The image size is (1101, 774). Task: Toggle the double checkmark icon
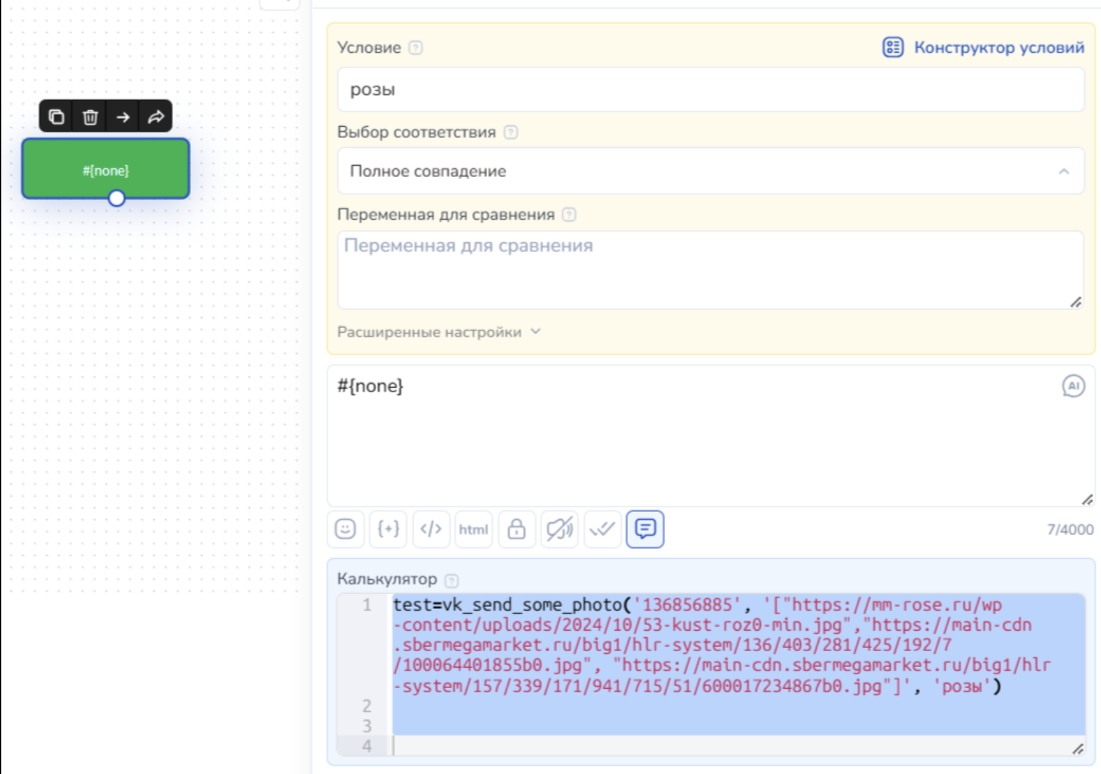[602, 529]
